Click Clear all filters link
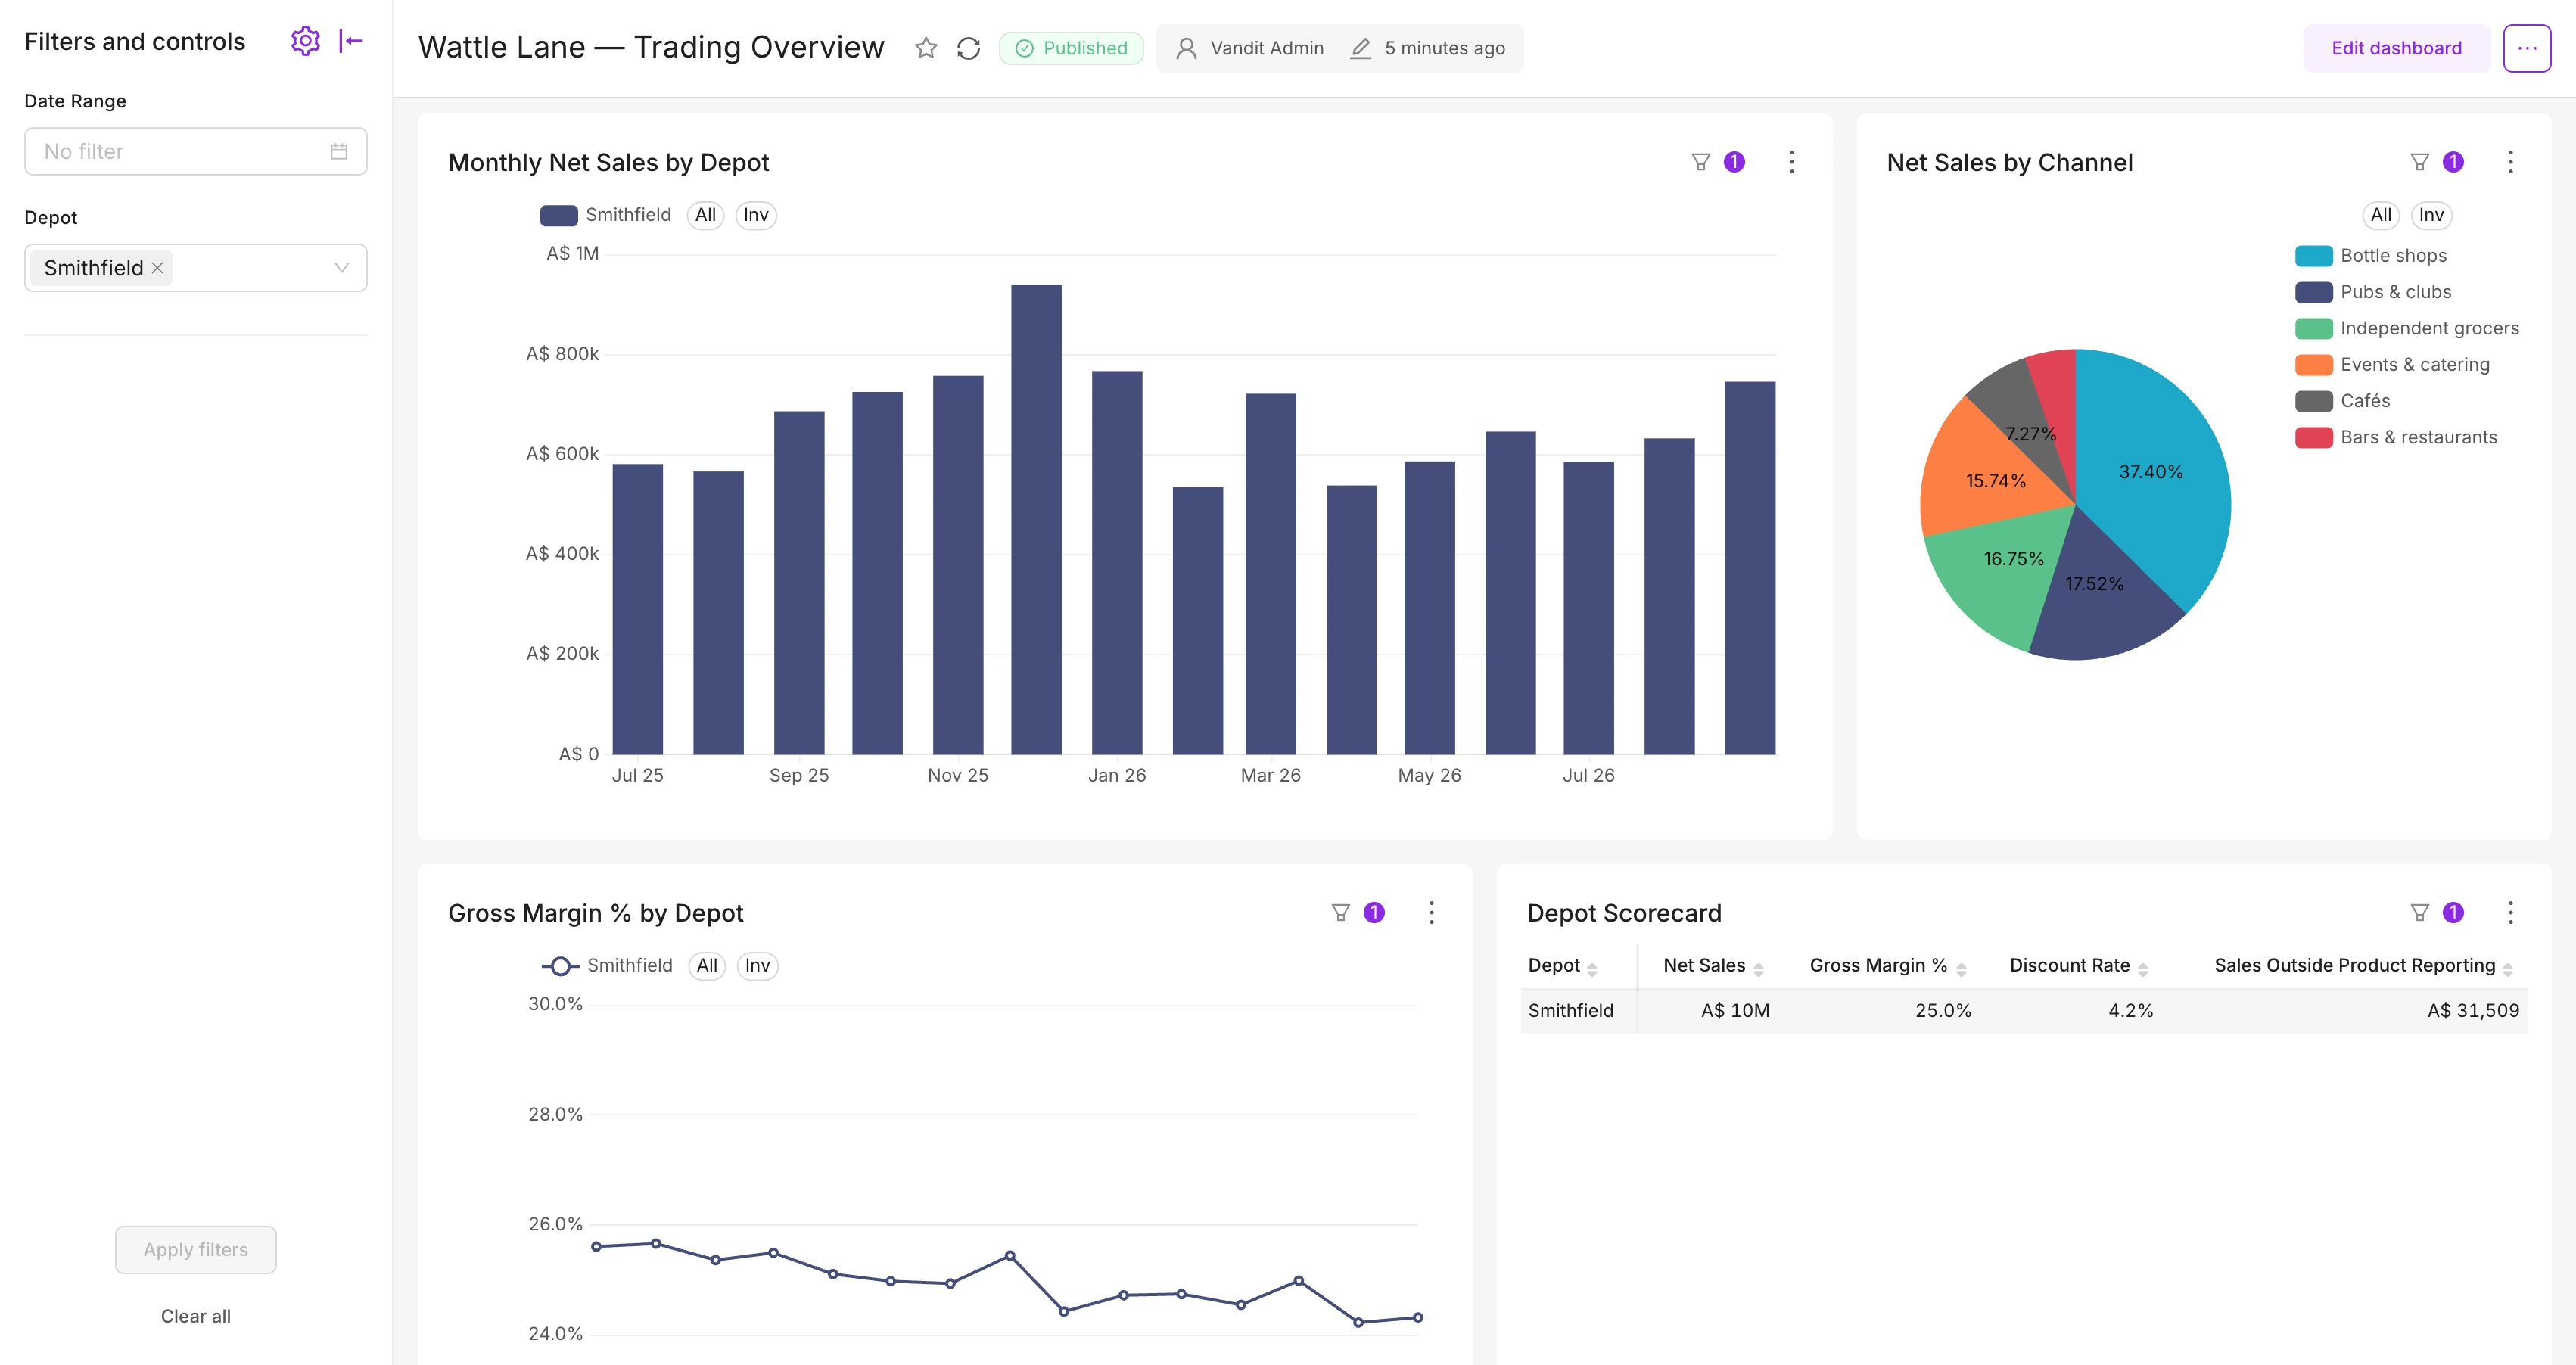This screenshot has width=2576, height=1365. [x=196, y=1316]
